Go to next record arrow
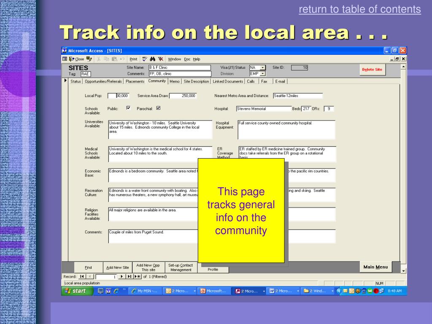The height and width of the screenshot is (324, 432). (121, 276)
